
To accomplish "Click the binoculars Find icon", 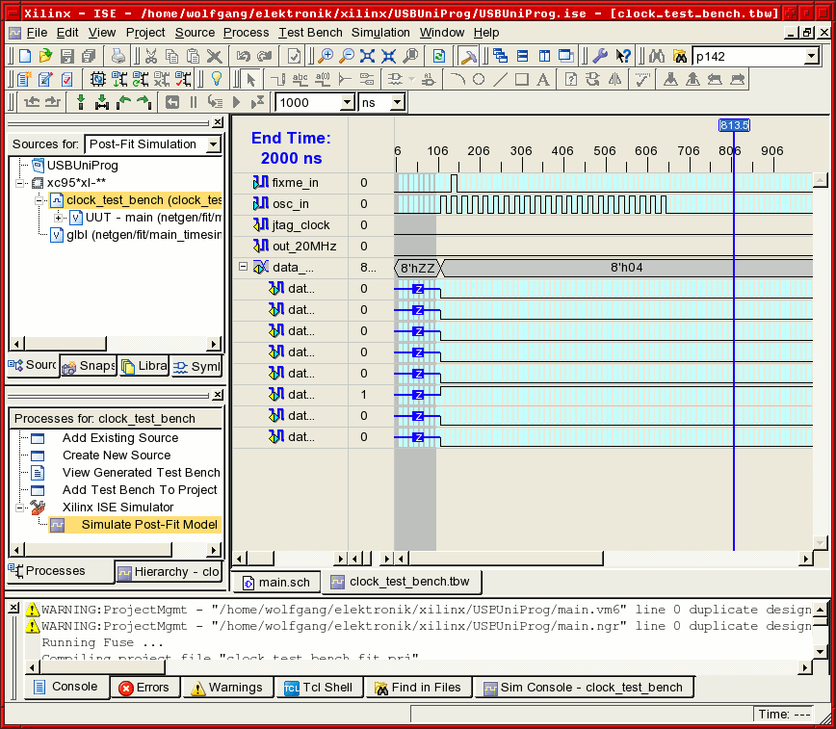I will click(x=656, y=56).
